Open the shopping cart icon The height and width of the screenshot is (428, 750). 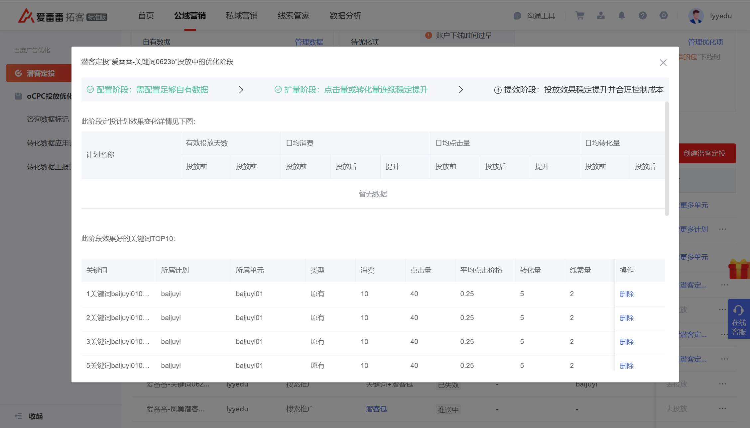tap(580, 16)
